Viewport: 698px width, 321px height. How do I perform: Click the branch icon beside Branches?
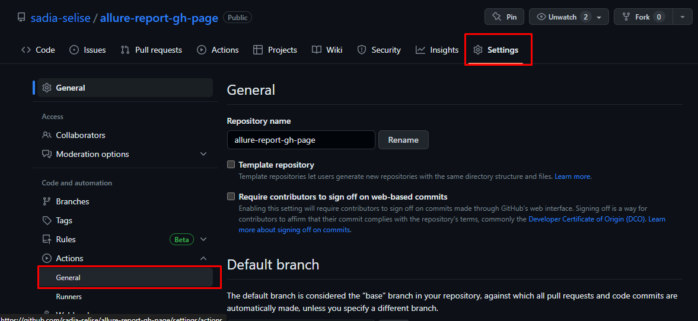tap(47, 201)
